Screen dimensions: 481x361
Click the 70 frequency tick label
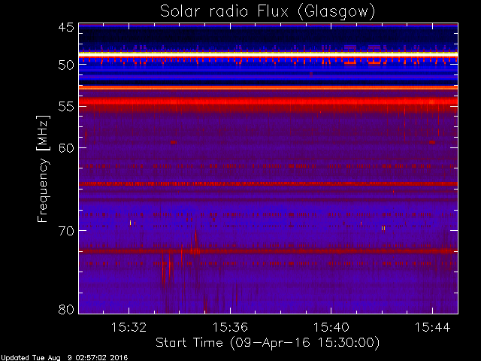[x=66, y=231]
